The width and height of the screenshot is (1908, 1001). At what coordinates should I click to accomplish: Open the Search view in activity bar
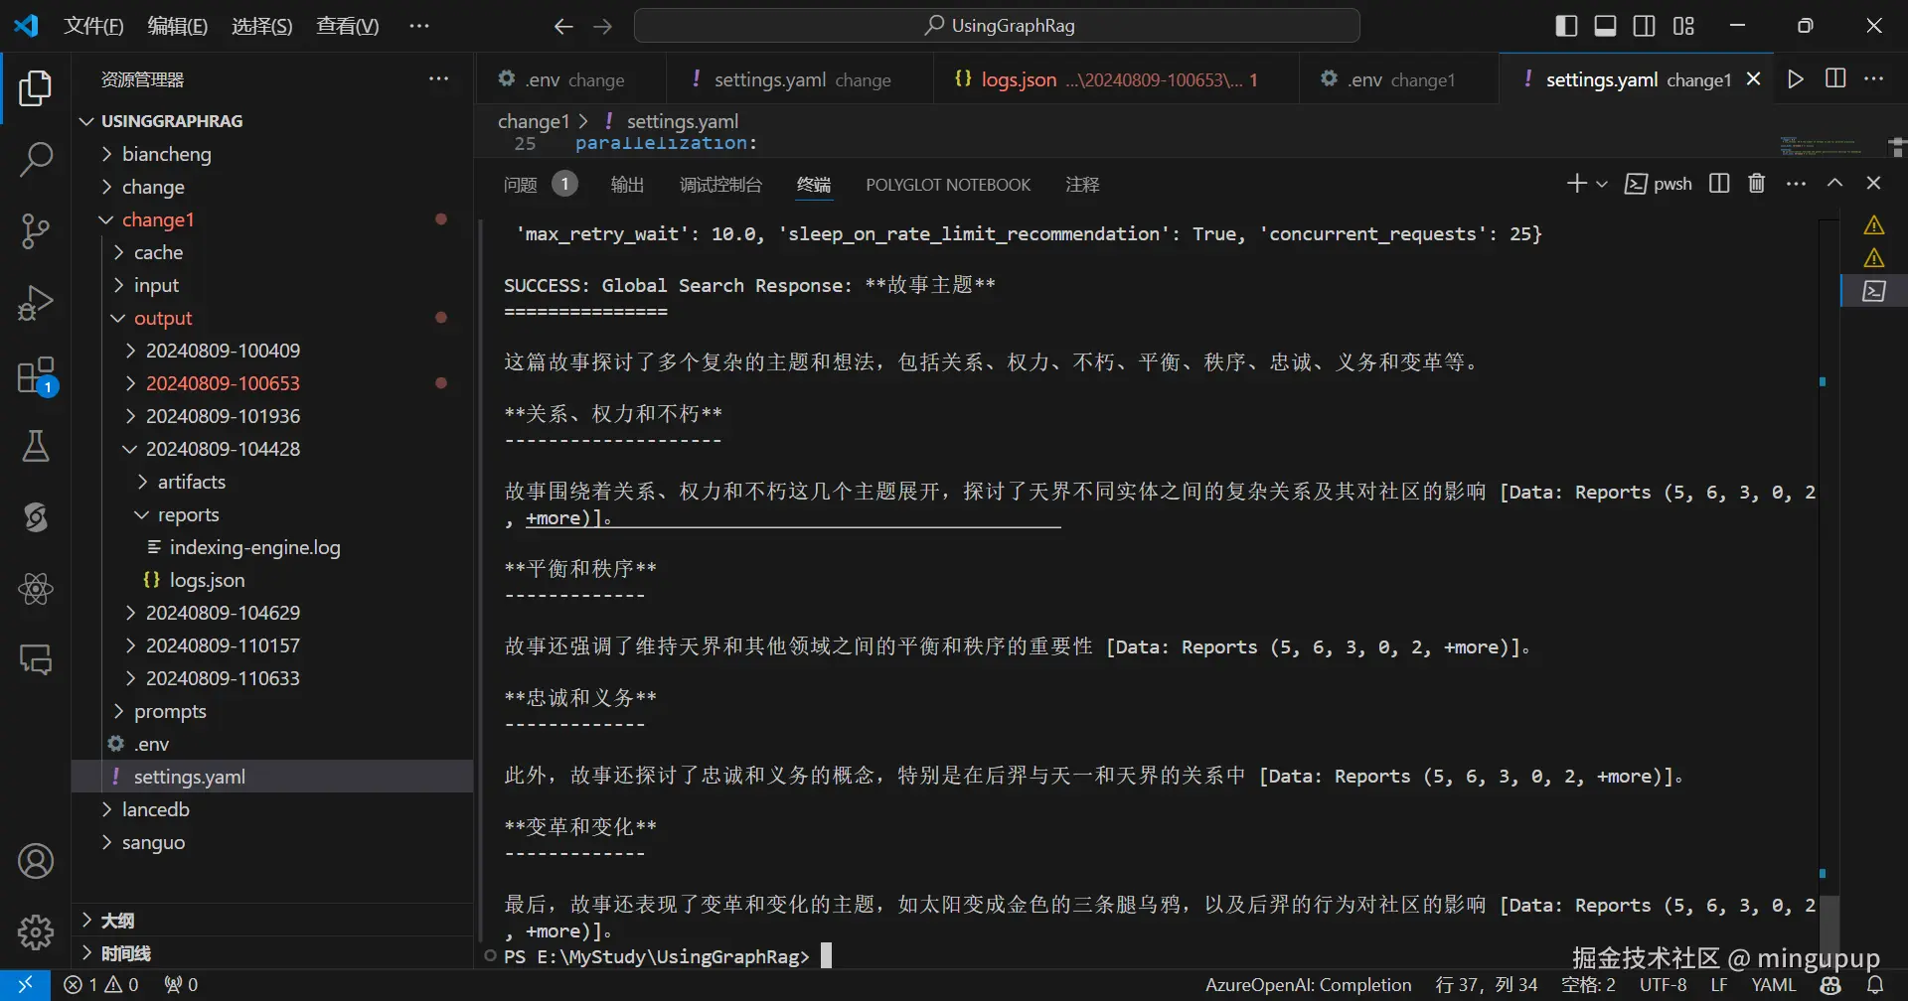[x=36, y=159]
